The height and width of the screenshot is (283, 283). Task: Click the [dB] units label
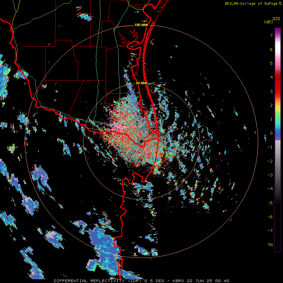coord(269,22)
